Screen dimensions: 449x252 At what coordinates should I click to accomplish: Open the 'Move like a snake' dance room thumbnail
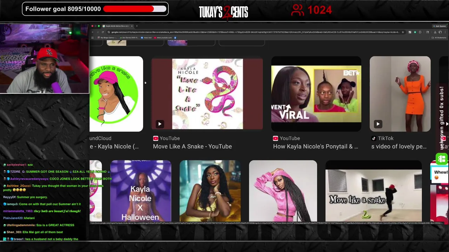374,191
